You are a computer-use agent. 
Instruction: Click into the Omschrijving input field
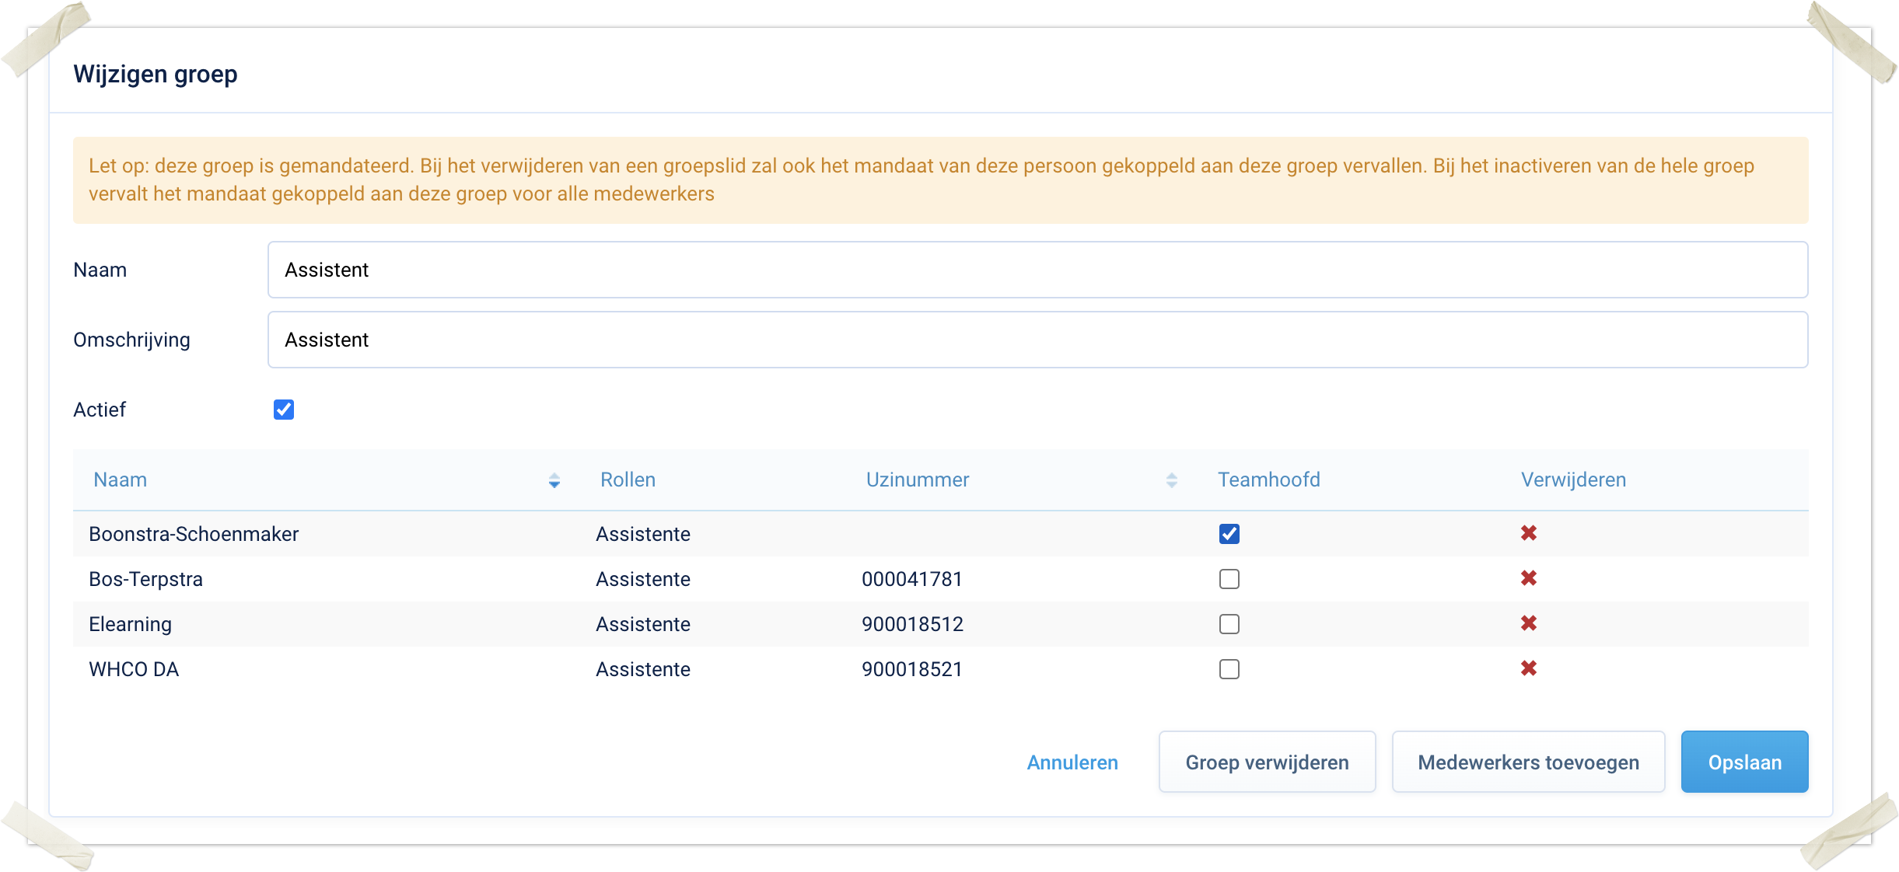pyautogui.click(x=1037, y=340)
